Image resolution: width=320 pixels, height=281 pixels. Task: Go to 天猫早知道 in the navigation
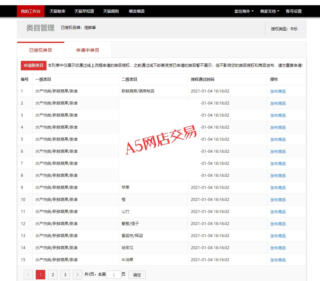pyautogui.click(x=84, y=11)
